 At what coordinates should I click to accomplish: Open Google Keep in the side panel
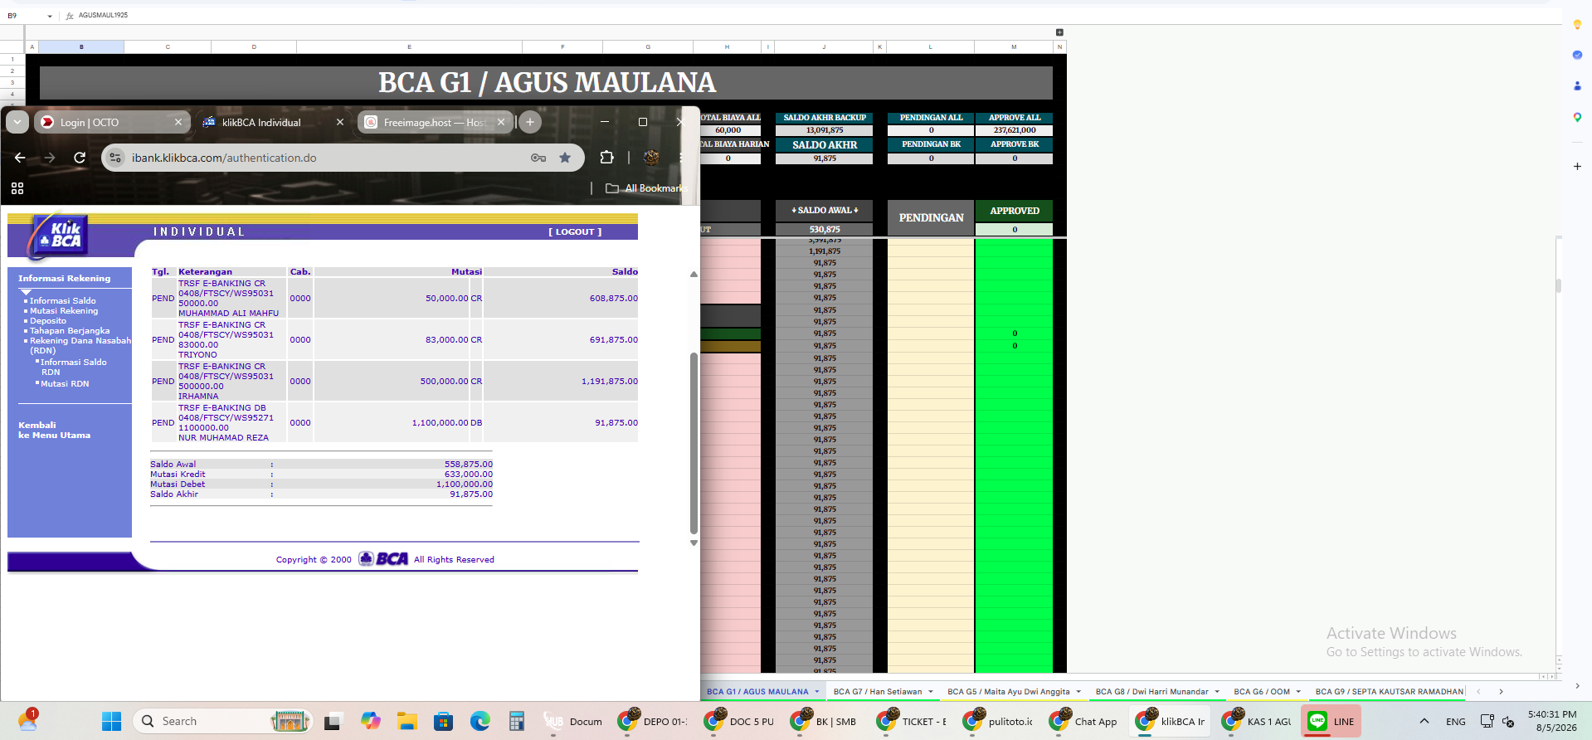point(1577,25)
